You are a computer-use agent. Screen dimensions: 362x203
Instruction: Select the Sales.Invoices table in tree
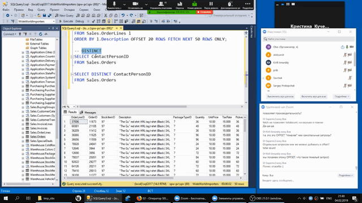38,128
